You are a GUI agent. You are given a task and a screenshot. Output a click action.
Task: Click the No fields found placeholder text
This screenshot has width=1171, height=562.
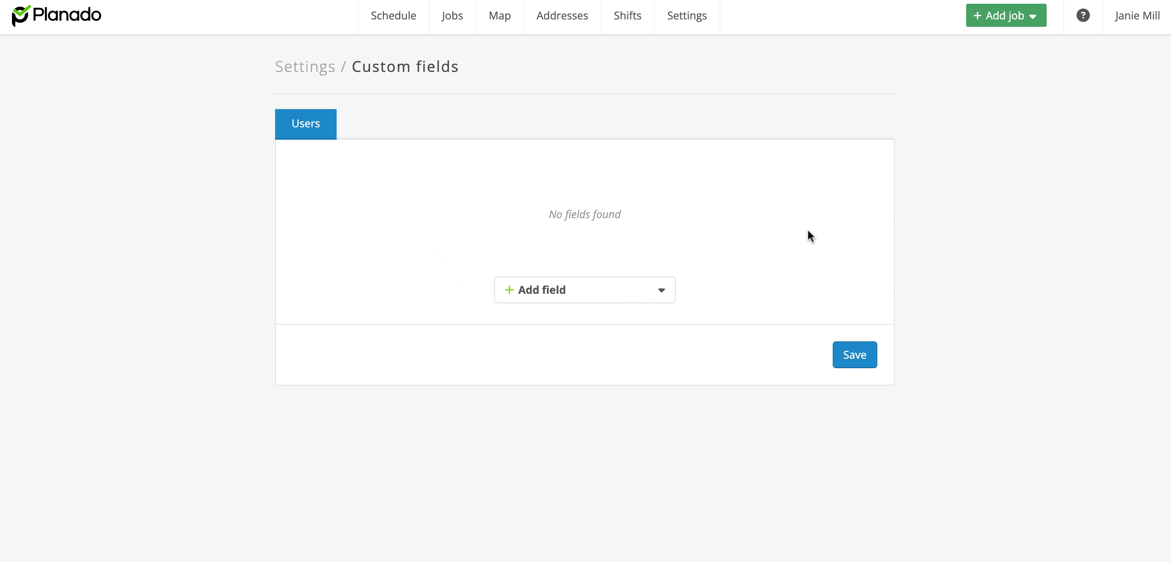[x=584, y=214]
